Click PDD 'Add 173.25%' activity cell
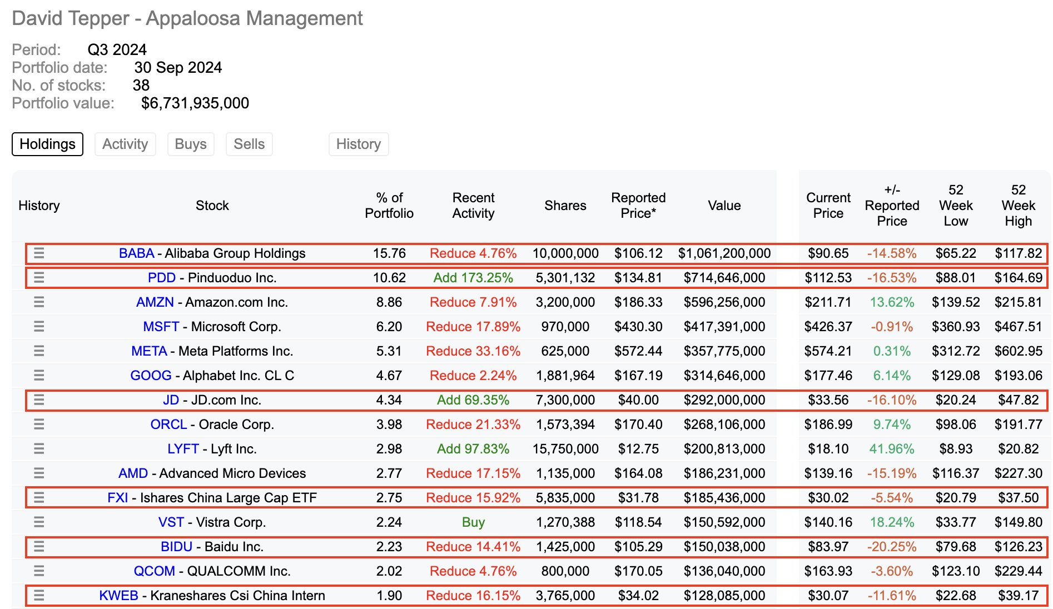The image size is (1053, 609). tap(473, 278)
